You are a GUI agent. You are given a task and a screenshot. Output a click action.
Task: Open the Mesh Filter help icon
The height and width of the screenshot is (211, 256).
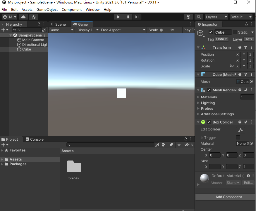[240, 74]
